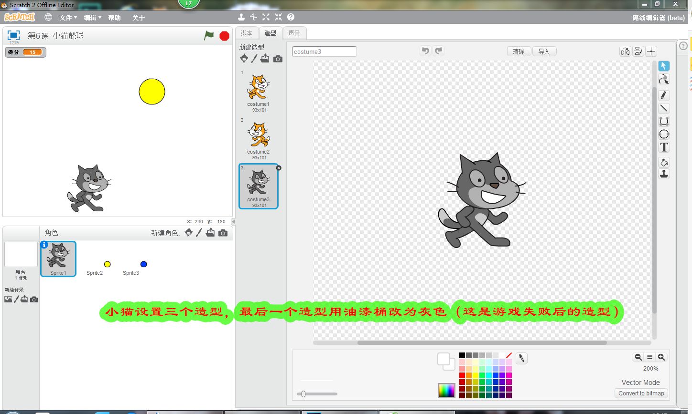Select the Shrink sprite tool
The width and height of the screenshot is (692, 414).
pos(278,17)
